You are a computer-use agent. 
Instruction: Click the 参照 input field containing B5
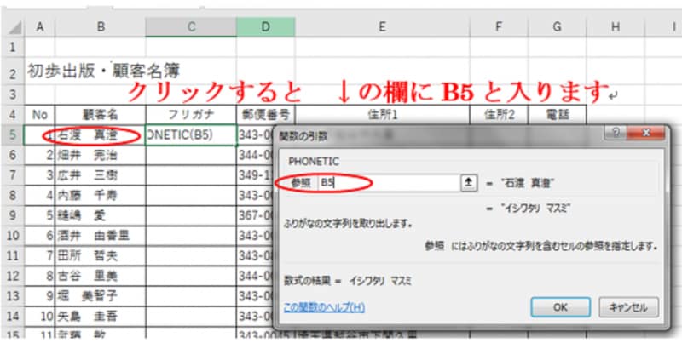pos(390,184)
